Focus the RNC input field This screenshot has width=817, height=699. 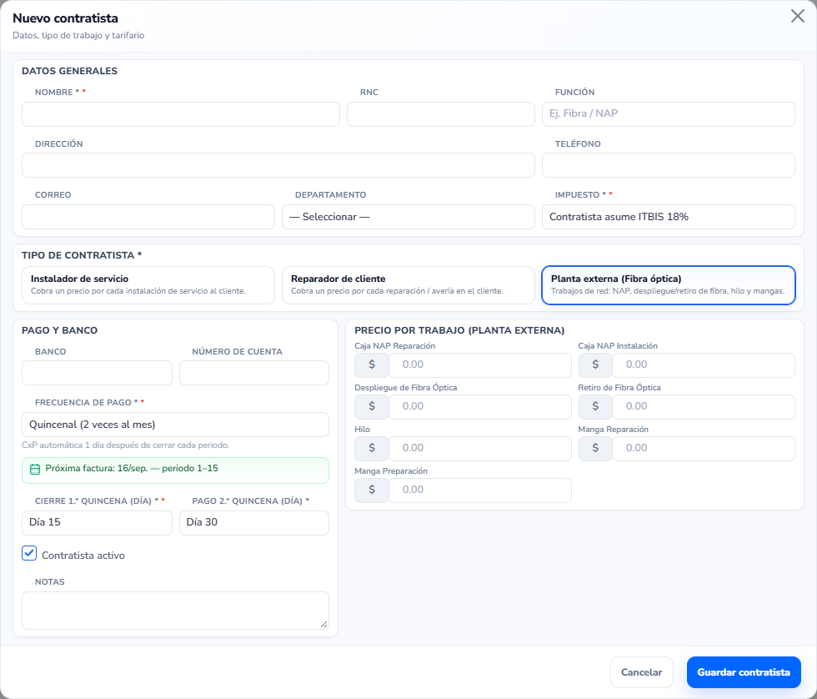pyautogui.click(x=441, y=114)
